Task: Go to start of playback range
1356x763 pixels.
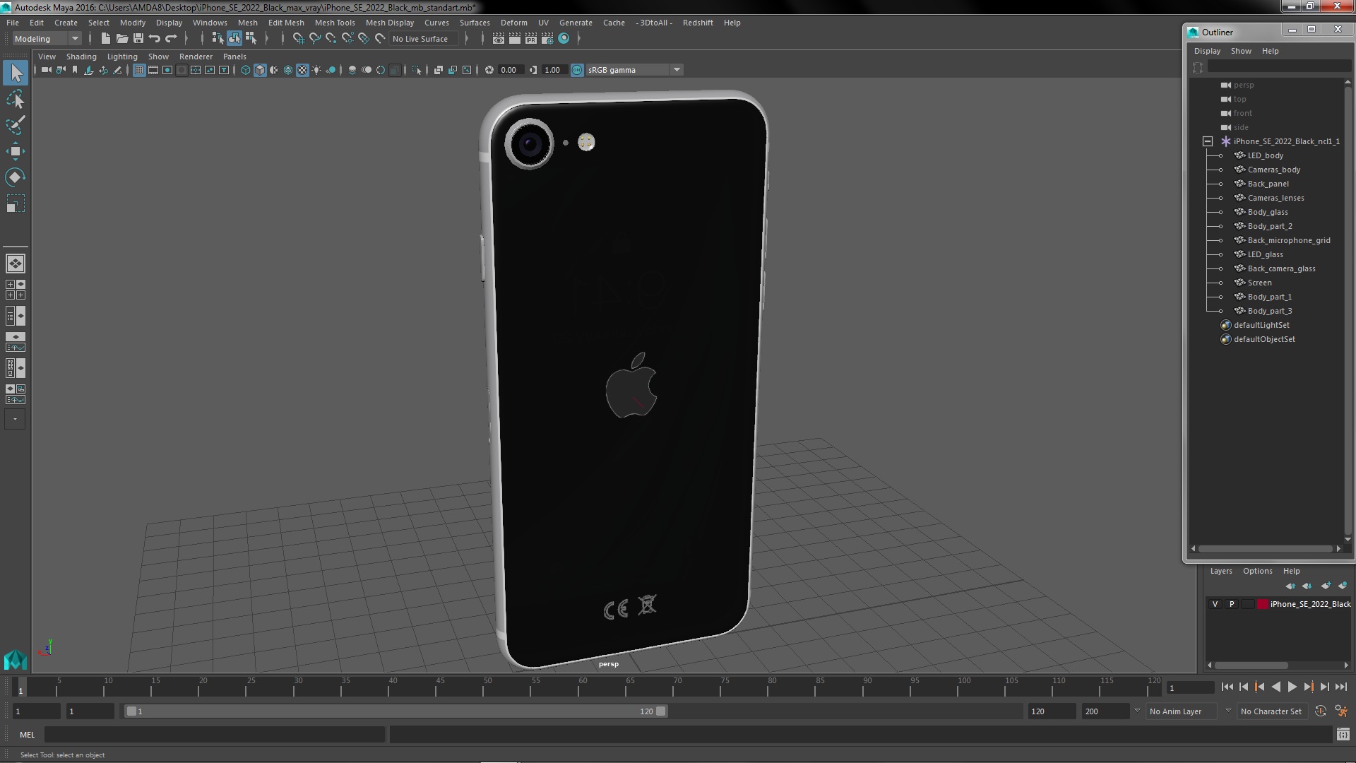Action: tap(1227, 687)
